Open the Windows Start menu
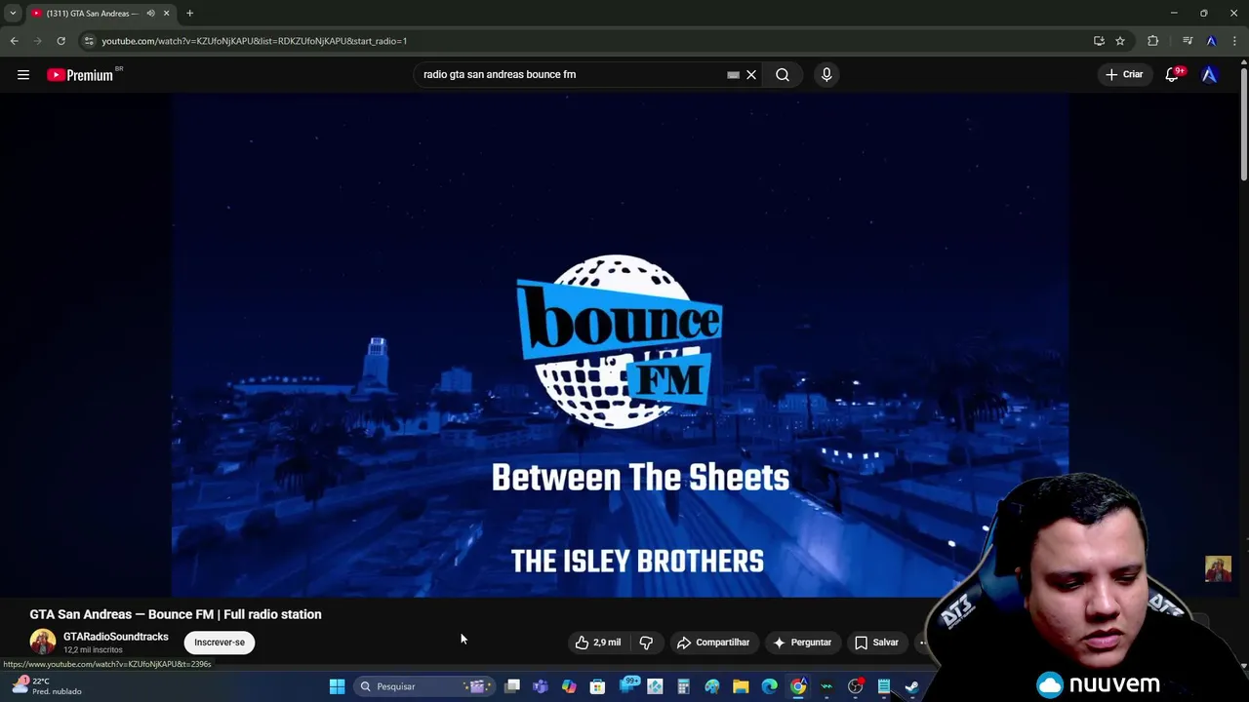1249x702 pixels. [337, 686]
